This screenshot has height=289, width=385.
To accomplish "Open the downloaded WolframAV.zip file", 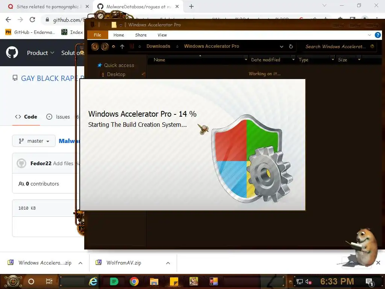I will click(124, 263).
